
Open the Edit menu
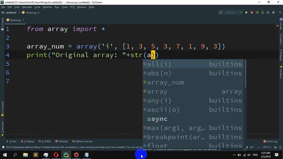tap(10, 7)
